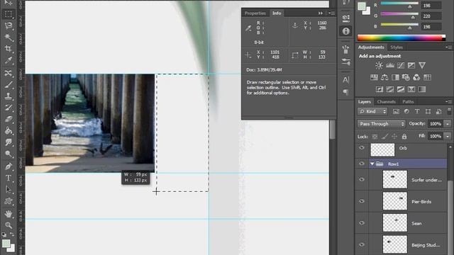The height and width of the screenshot is (255, 454).
Task: Select the Pen tool
Action: [x=9, y=166]
